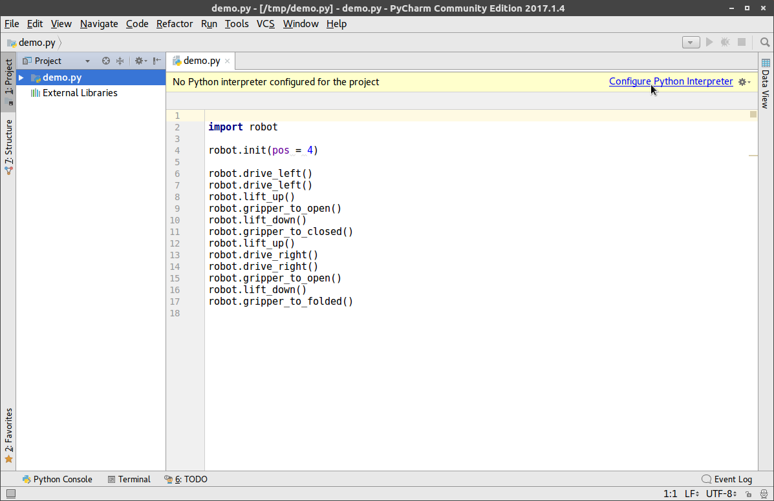774x501 pixels.
Task: Open Project panel settings gear
Action: pos(138,61)
